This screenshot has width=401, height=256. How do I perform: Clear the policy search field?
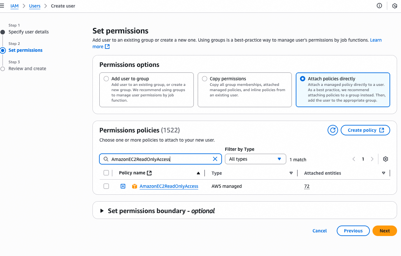tap(215, 159)
